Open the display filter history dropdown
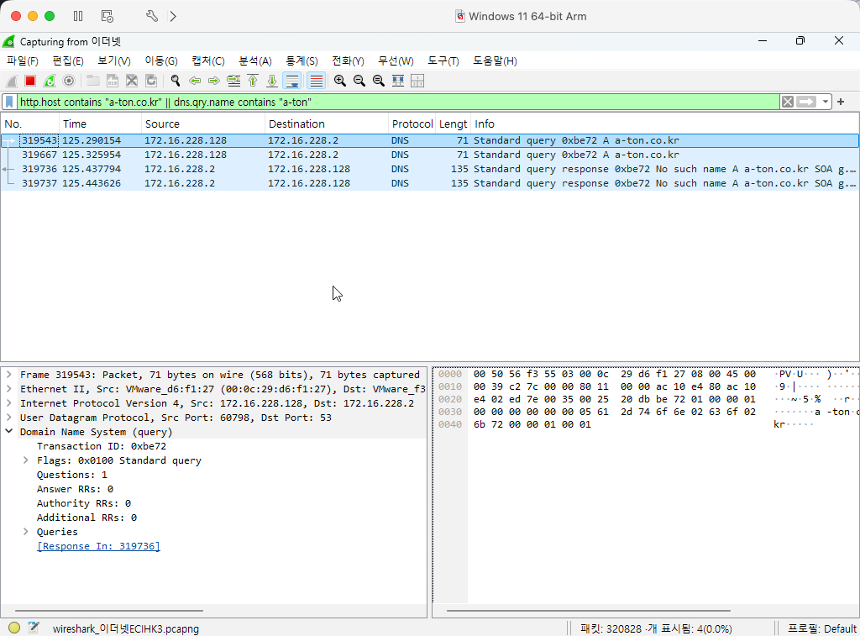This screenshot has height=636, width=860. 826,102
